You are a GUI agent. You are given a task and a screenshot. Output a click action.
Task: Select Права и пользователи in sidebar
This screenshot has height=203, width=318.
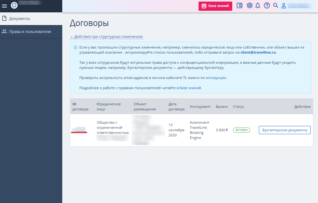[31, 32]
